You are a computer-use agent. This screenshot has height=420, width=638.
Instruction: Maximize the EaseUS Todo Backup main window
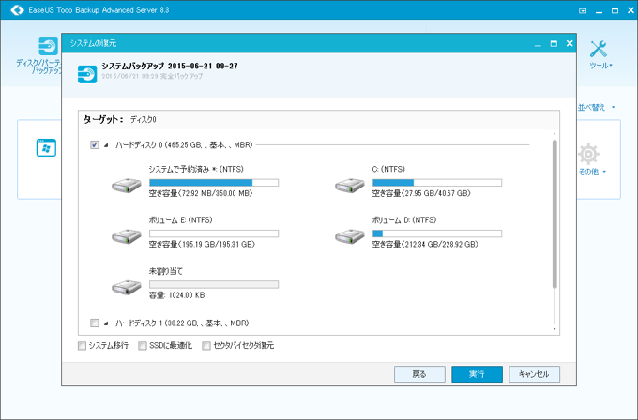(615, 10)
